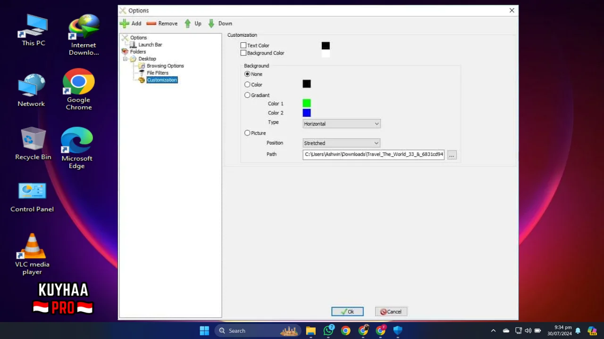Select the Customization tree item

coord(162,80)
